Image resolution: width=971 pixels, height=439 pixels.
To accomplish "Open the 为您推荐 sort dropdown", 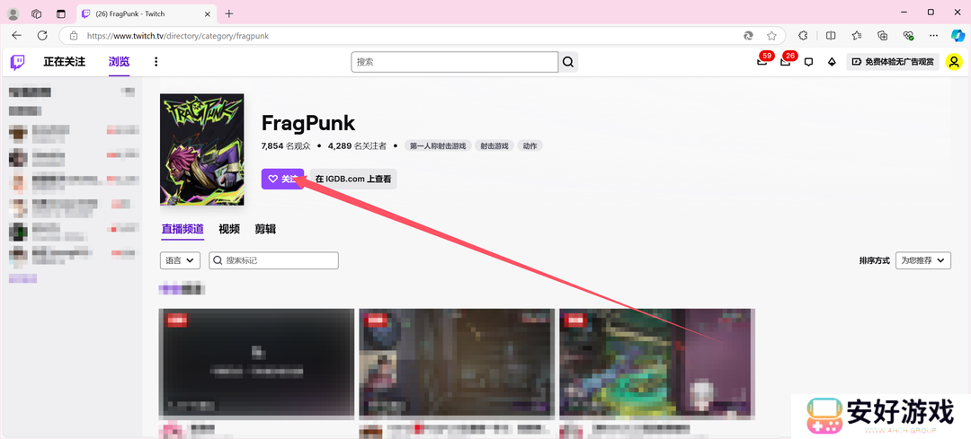I will 922,260.
